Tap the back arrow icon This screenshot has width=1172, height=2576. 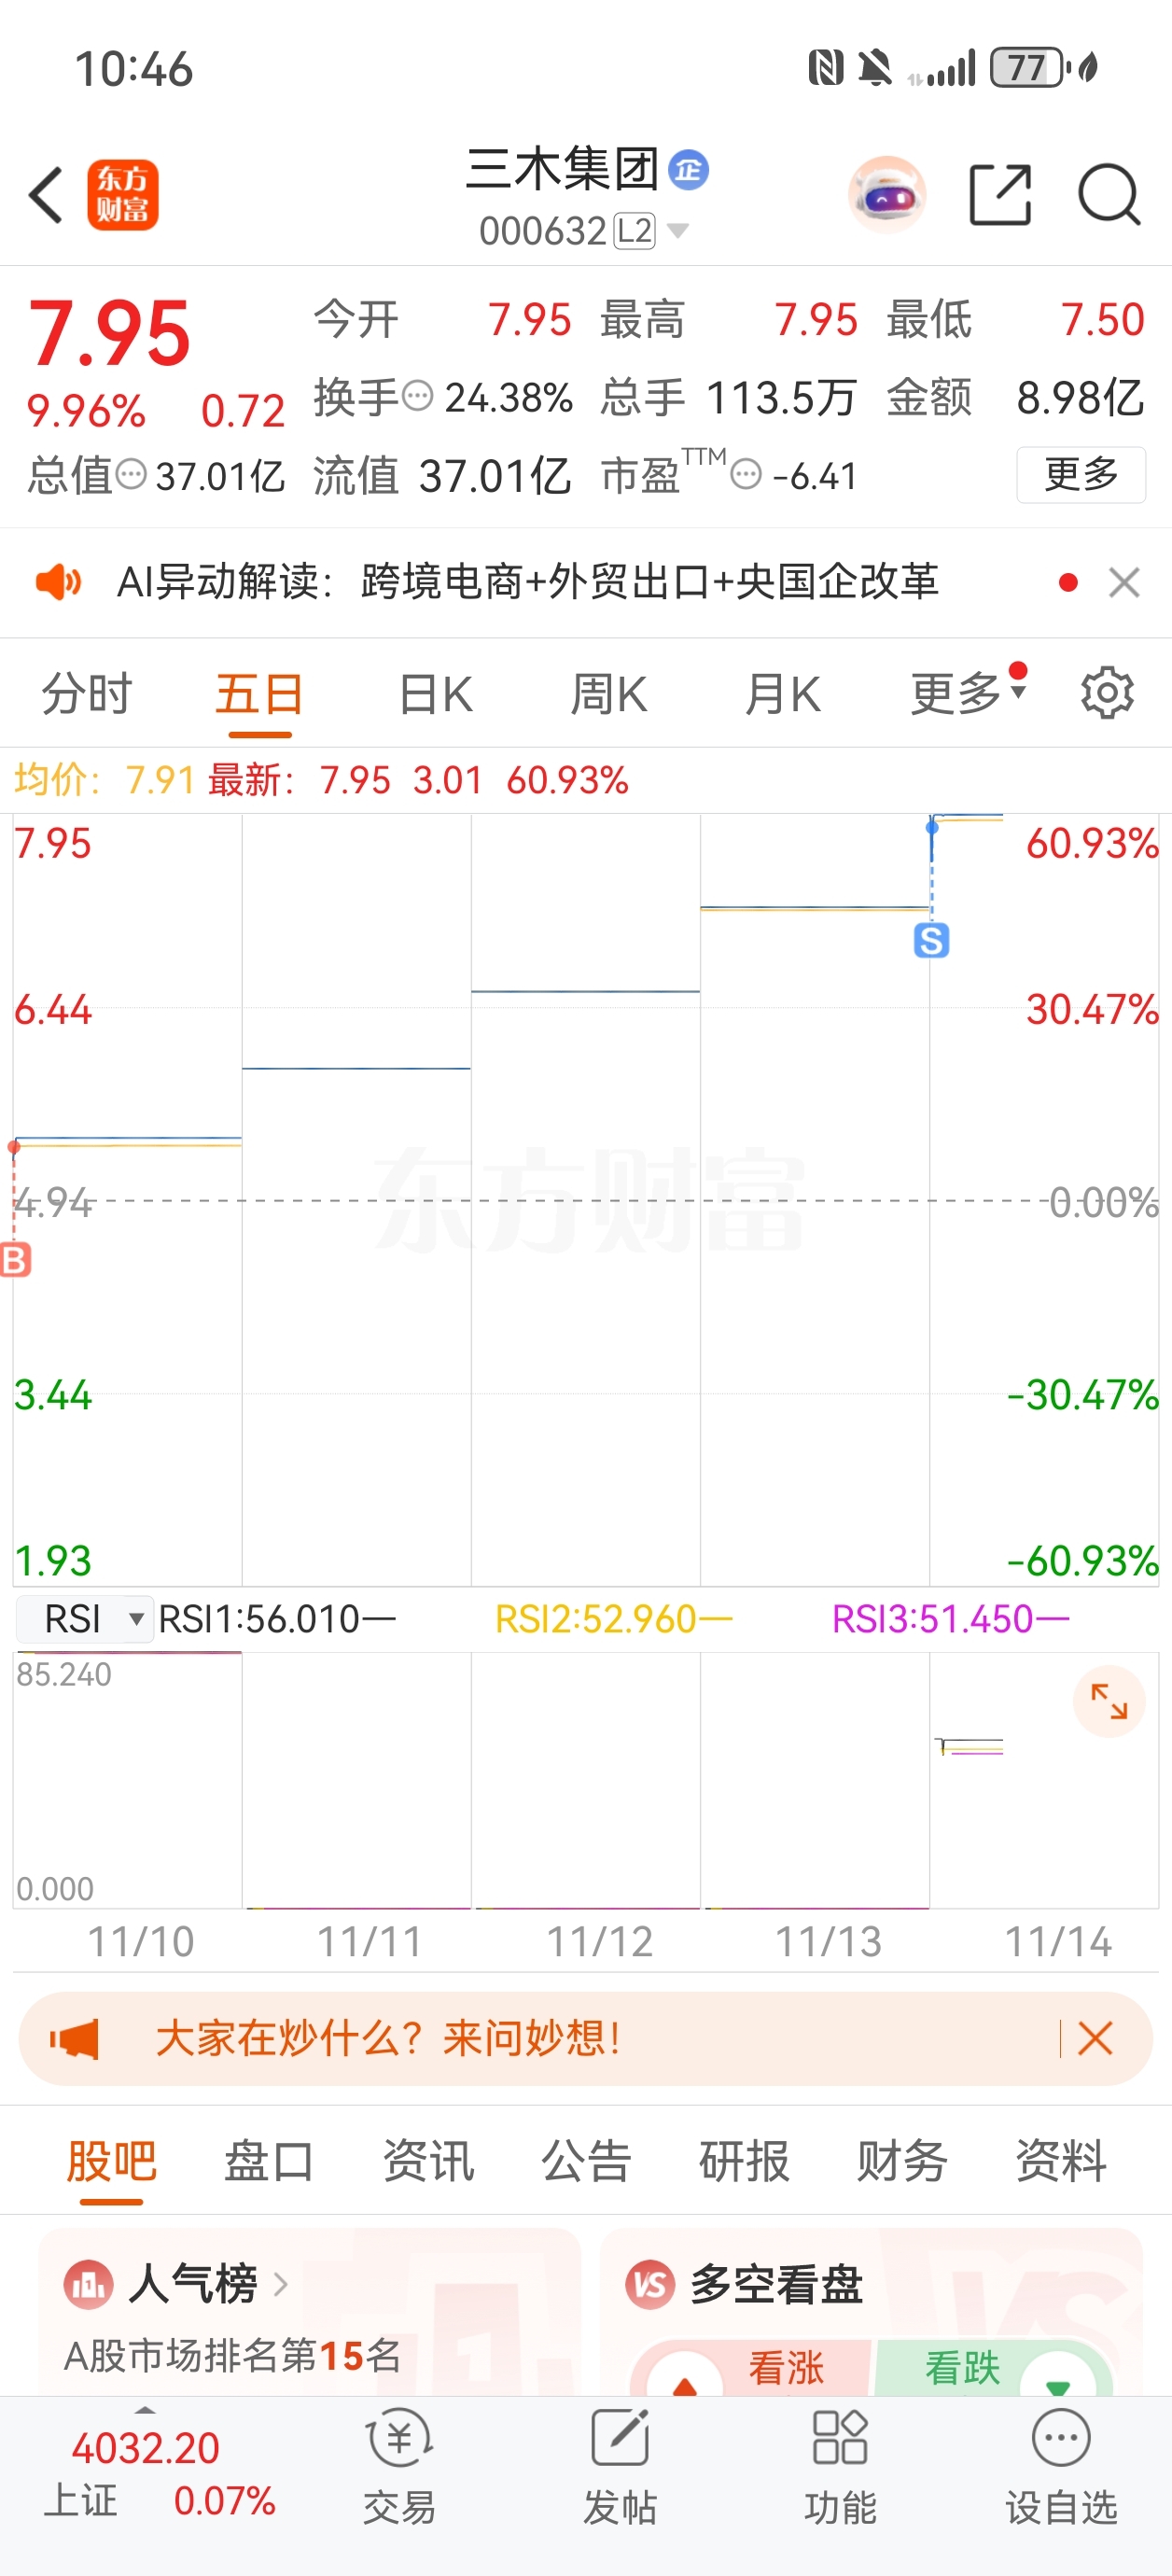tap(46, 194)
